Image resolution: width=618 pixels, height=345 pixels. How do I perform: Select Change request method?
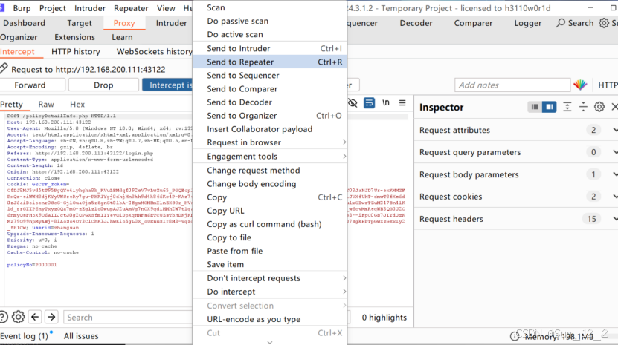[x=270, y=171]
